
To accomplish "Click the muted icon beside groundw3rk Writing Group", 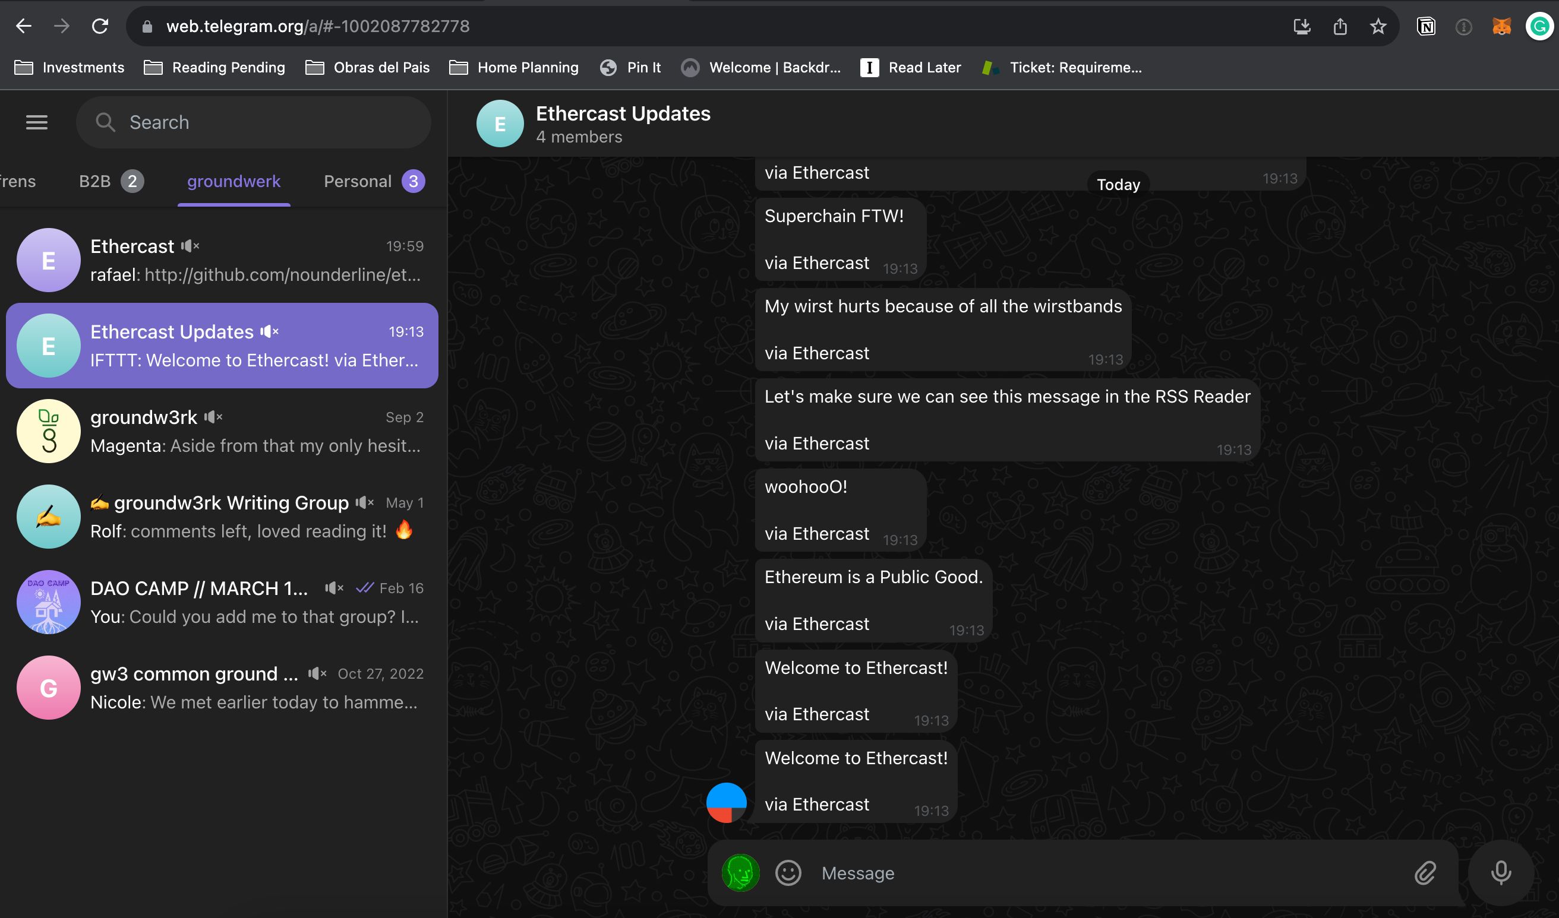I will point(365,502).
